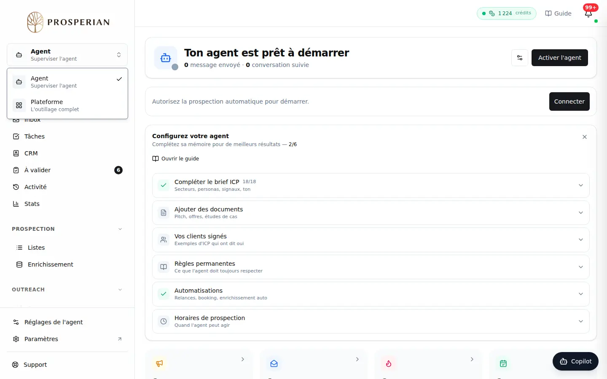Open the Copilot chat button
Screen dimensions: 607x379
click(575, 361)
